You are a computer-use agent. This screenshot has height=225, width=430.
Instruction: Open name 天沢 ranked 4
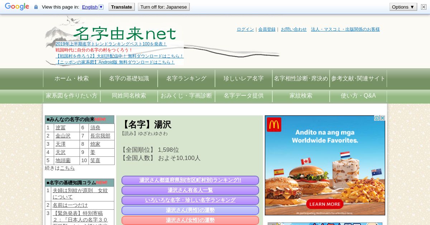pyautogui.click(x=61, y=152)
